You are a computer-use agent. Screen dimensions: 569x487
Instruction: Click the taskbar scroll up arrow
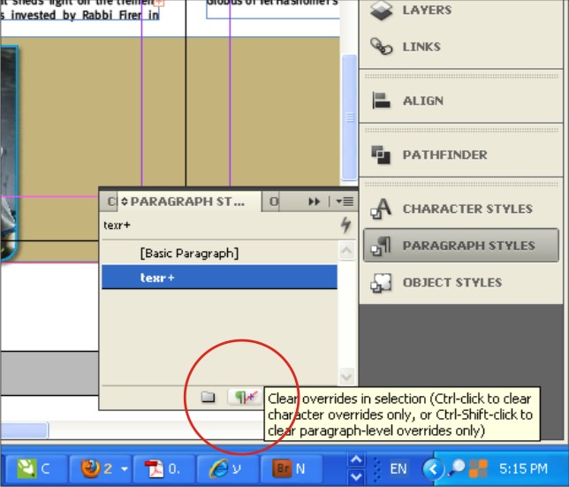[356, 460]
